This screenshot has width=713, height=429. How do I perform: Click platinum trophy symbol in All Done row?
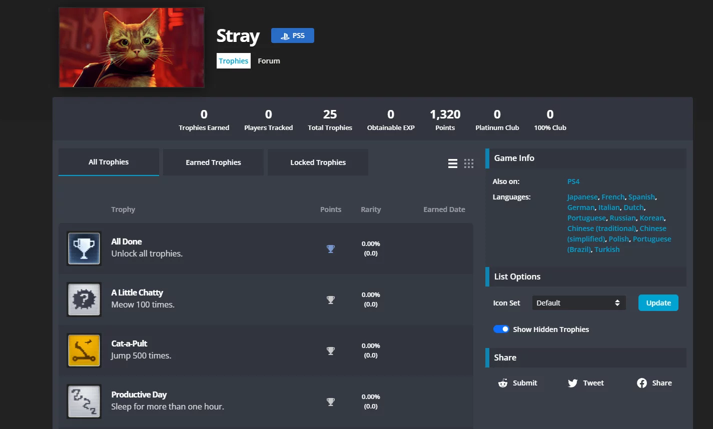tap(331, 248)
